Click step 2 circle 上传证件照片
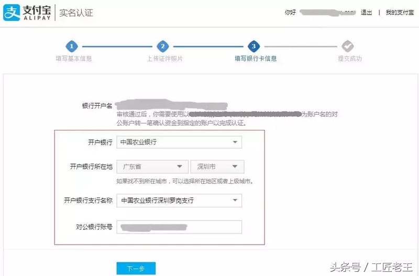Viewport: 419px width, 276px height. coord(163,46)
